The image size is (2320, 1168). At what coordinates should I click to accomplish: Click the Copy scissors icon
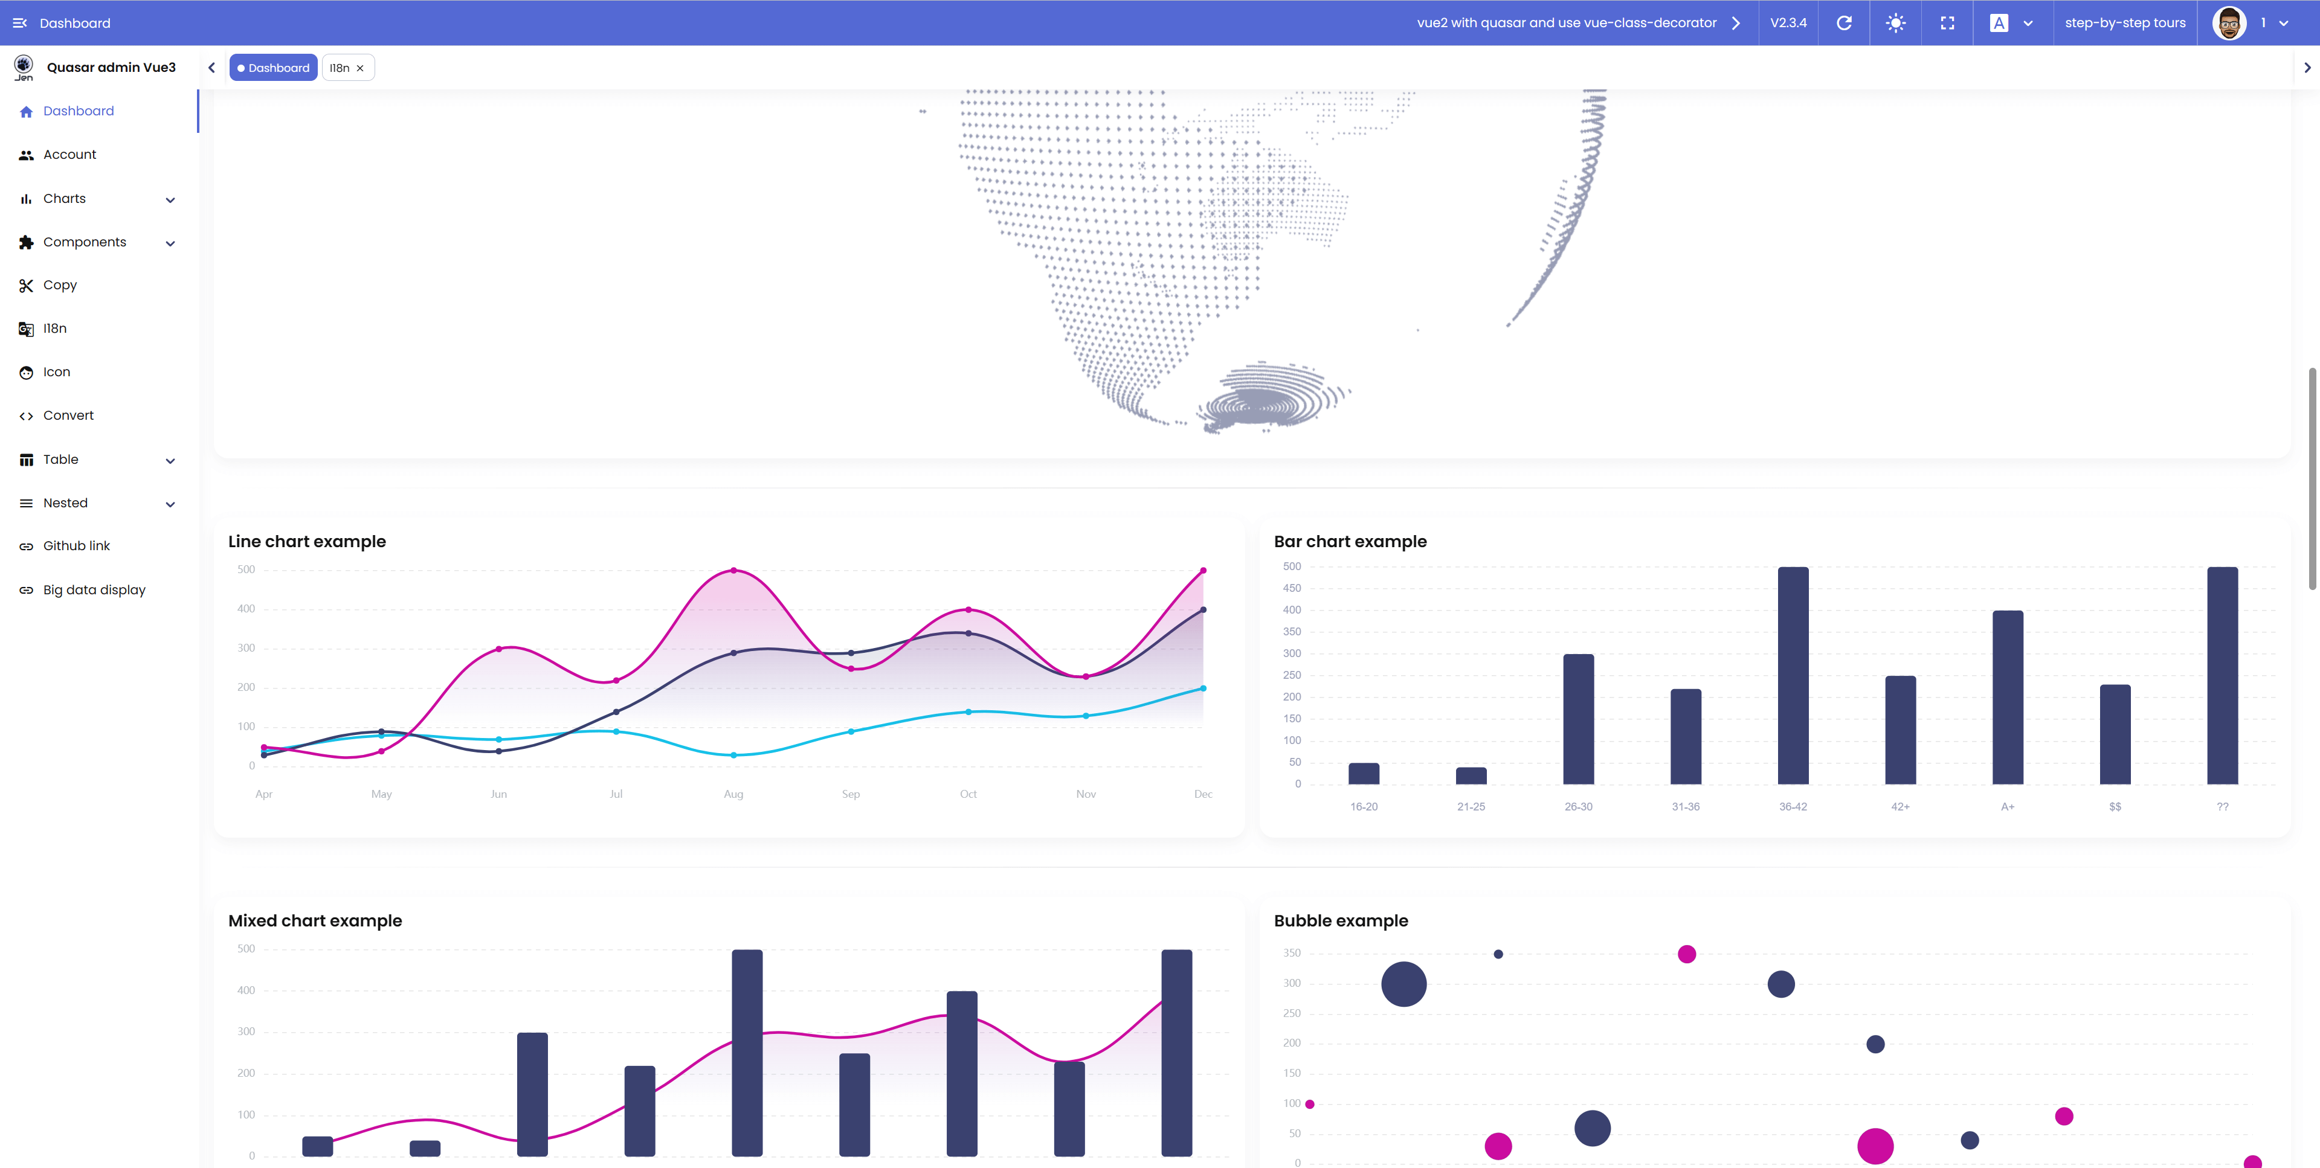click(x=26, y=286)
